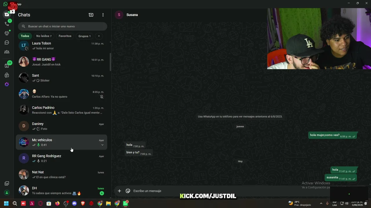Screen dimensions: 371x208
Task: Click the weather widget showing 28°C
Action: coord(300,203)
